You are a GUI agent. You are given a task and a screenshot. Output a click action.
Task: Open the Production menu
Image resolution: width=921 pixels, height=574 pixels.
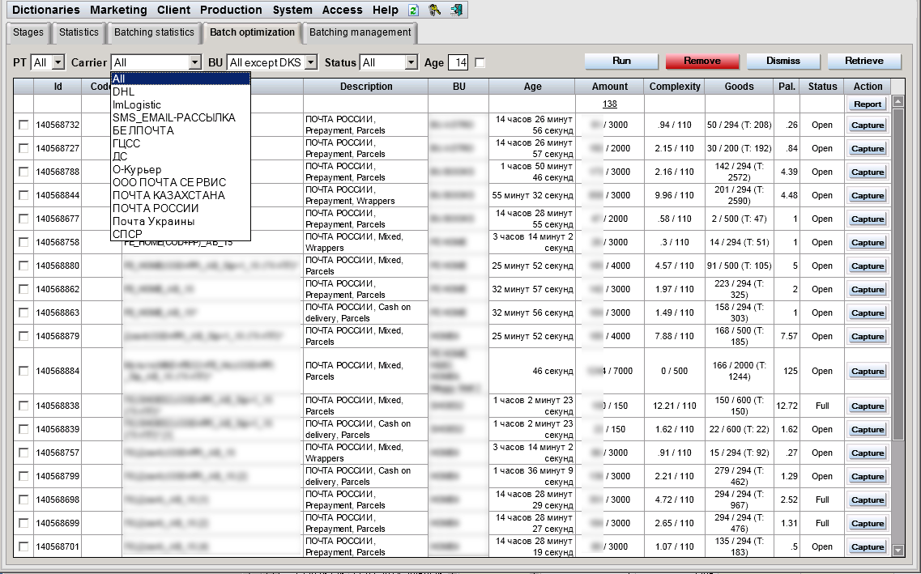coord(231,10)
